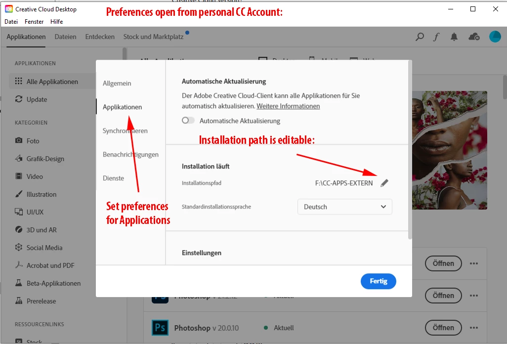
Task: Click the Installation läuft heading
Action: 206,166
